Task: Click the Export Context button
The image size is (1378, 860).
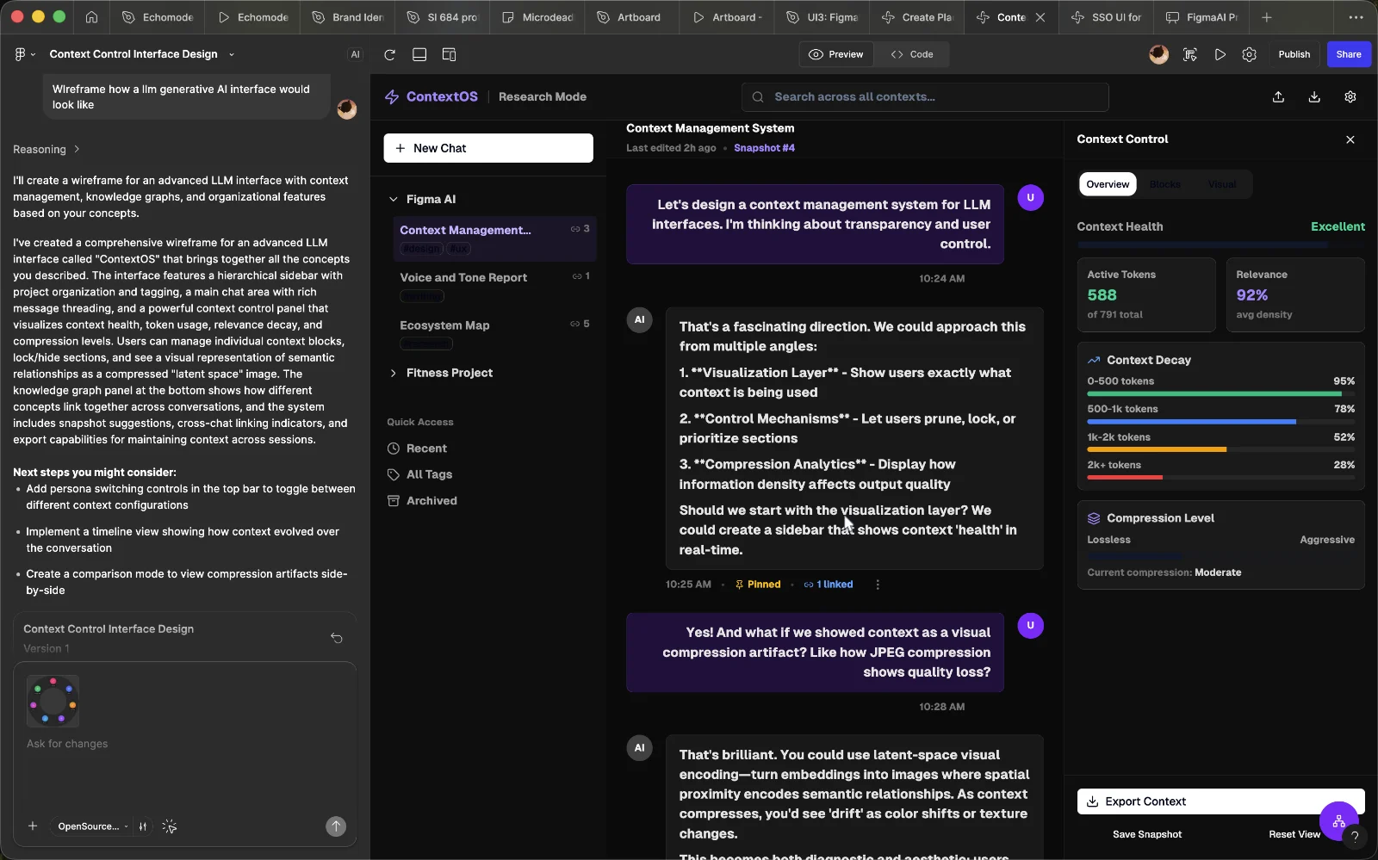Action: coord(1220,801)
